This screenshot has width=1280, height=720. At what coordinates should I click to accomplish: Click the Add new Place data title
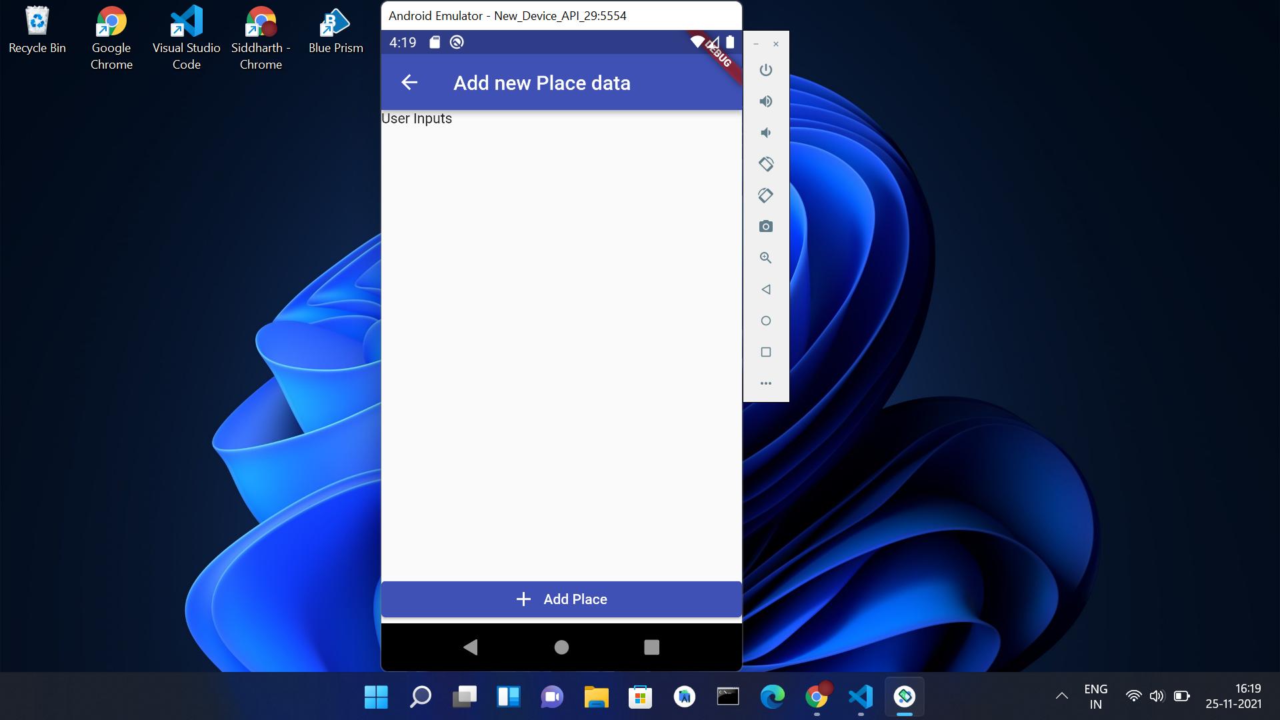pos(542,83)
